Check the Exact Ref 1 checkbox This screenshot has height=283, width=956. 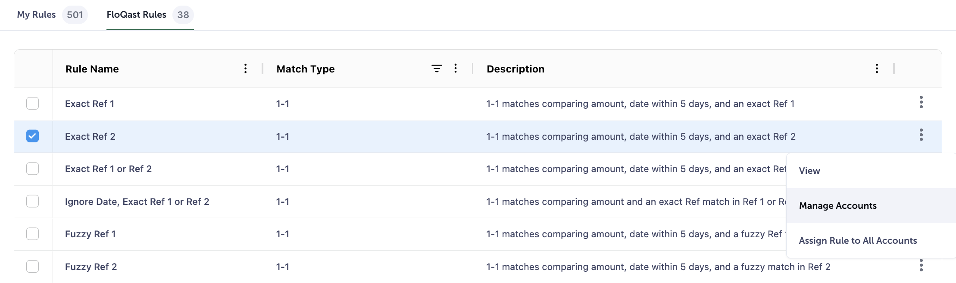(x=33, y=104)
